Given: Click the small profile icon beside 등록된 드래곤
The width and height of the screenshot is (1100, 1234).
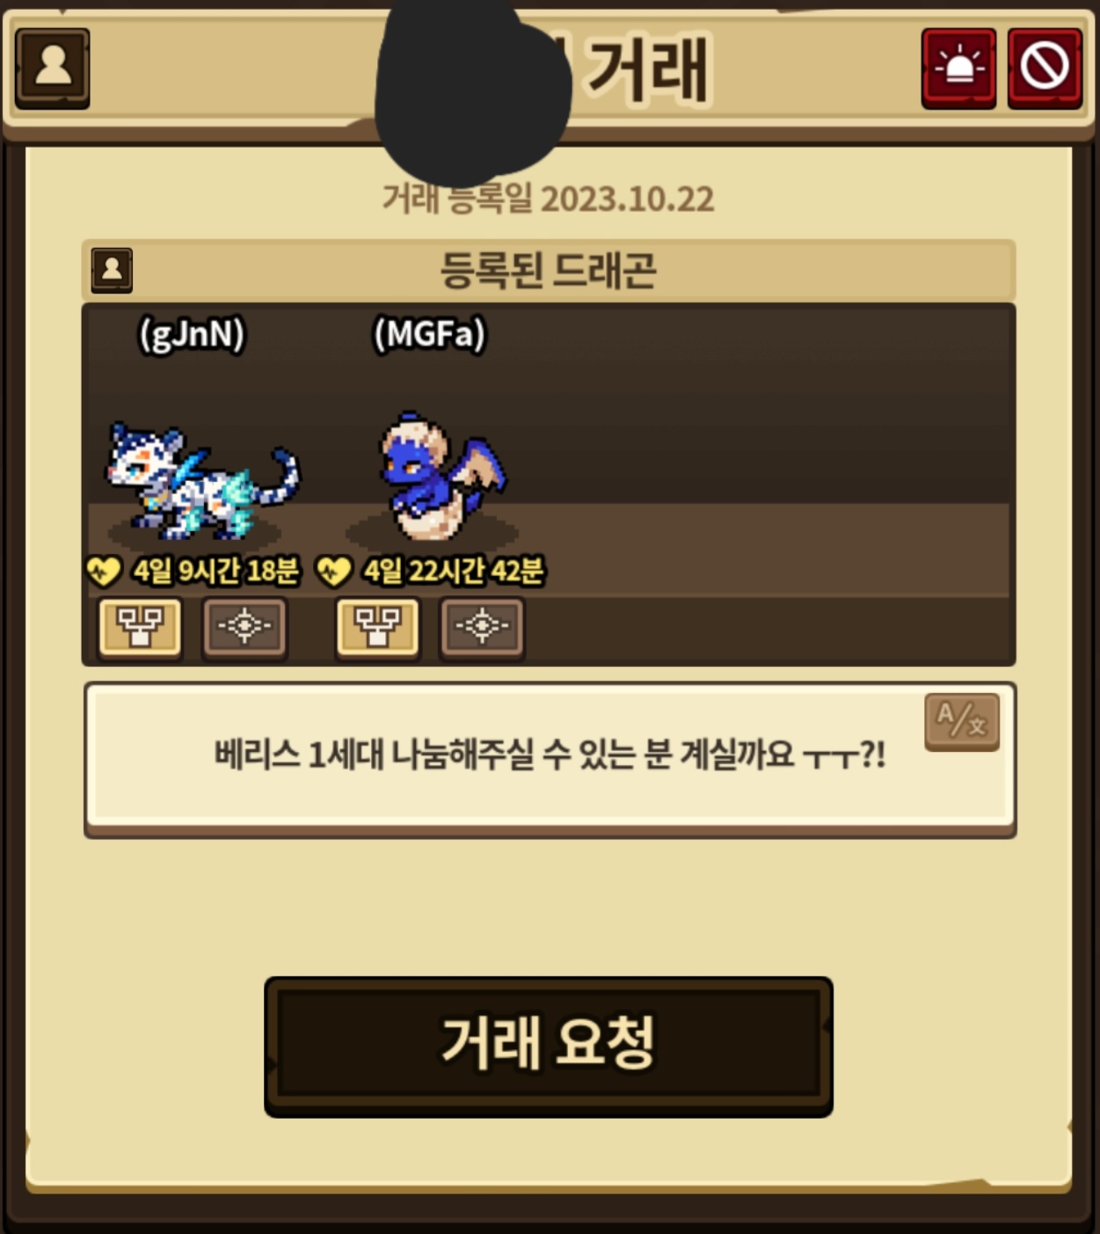Looking at the screenshot, I should [112, 270].
